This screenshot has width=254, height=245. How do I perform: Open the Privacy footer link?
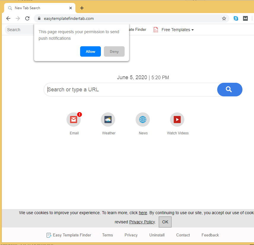click(x=131, y=235)
